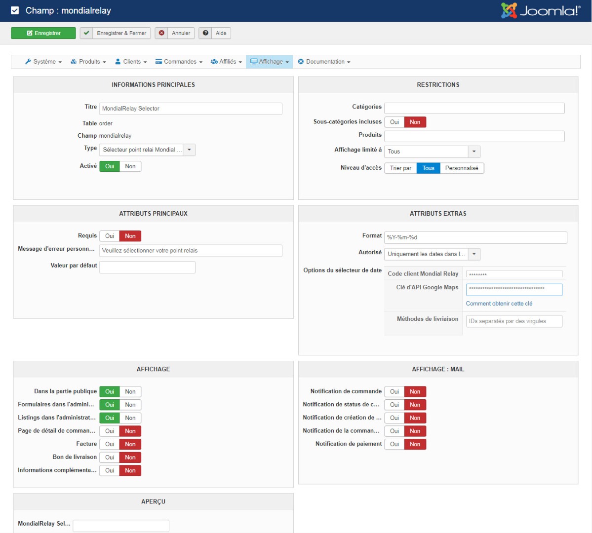The width and height of the screenshot is (592, 533).
Task: Click the lifebuoy icon beside Documentation
Action: [301, 62]
